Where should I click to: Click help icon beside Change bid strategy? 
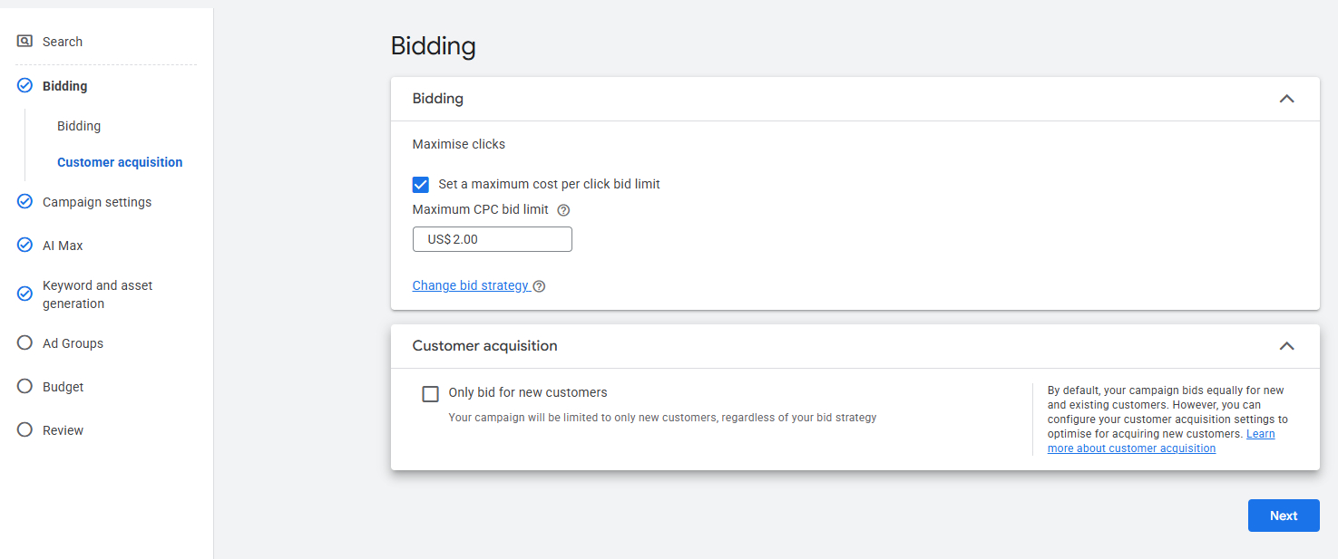(540, 286)
